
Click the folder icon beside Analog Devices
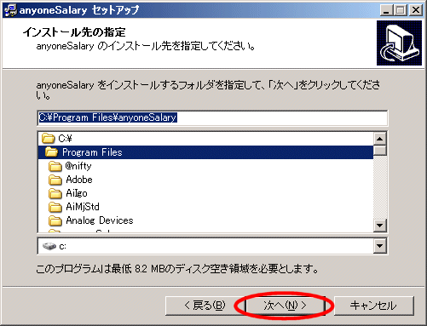pyautogui.click(x=55, y=220)
